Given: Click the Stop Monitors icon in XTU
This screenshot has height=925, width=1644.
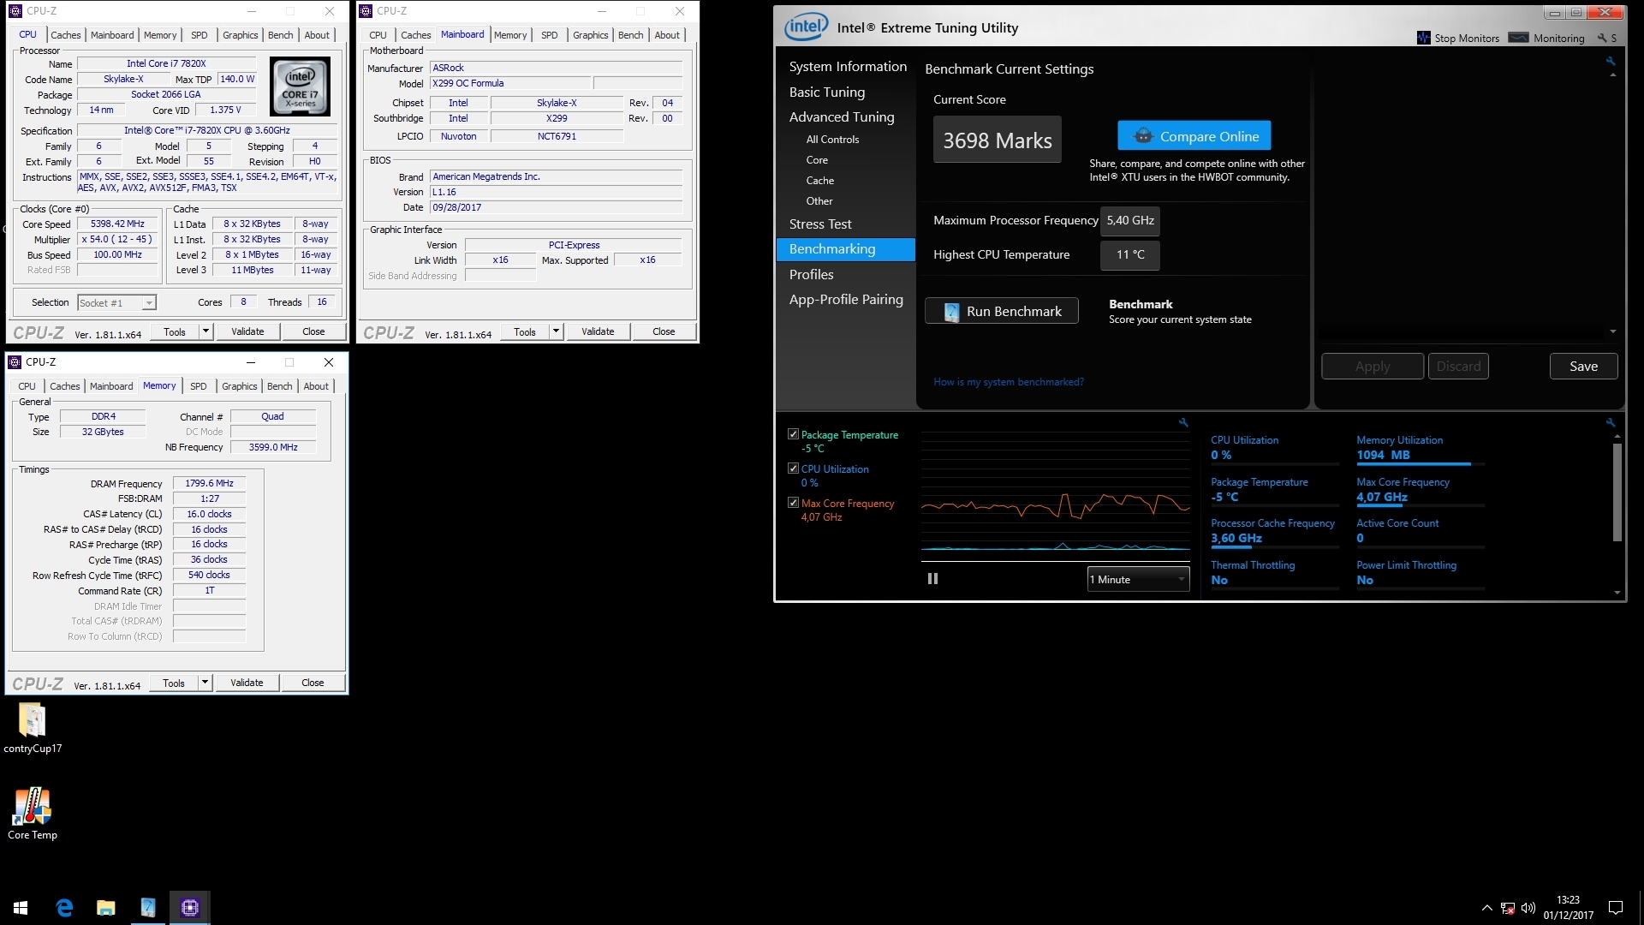Looking at the screenshot, I should coord(1424,38).
